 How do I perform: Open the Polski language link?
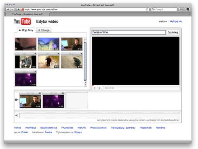point(25,132)
